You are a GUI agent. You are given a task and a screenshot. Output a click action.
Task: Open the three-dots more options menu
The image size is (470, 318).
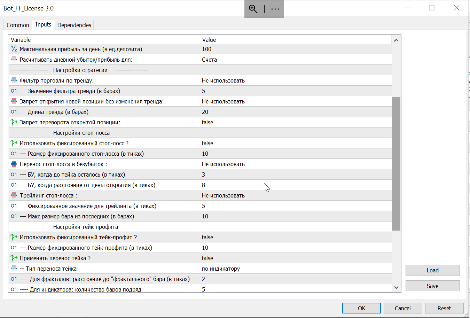pyautogui.click(x=275, y=9)
